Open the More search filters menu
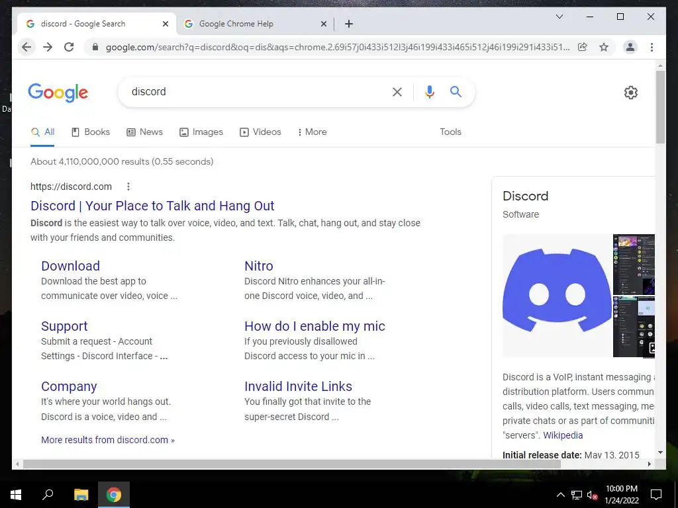Image resolution: width=678 pixels, height=508 pixels. [312, 132]
